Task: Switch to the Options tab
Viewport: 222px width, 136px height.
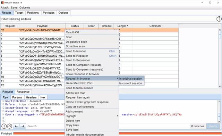Action: coord(63,13)
